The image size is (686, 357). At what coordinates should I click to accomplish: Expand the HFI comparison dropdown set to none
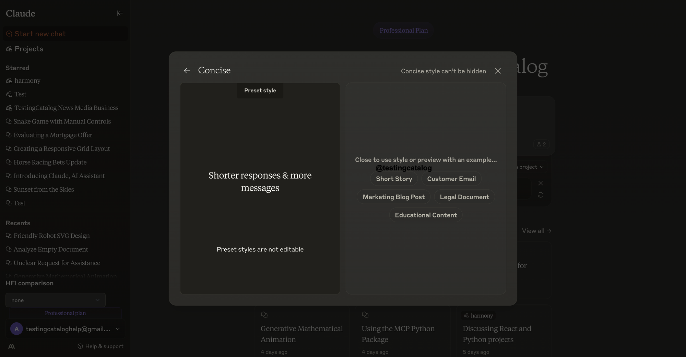(x=56, y=300)
